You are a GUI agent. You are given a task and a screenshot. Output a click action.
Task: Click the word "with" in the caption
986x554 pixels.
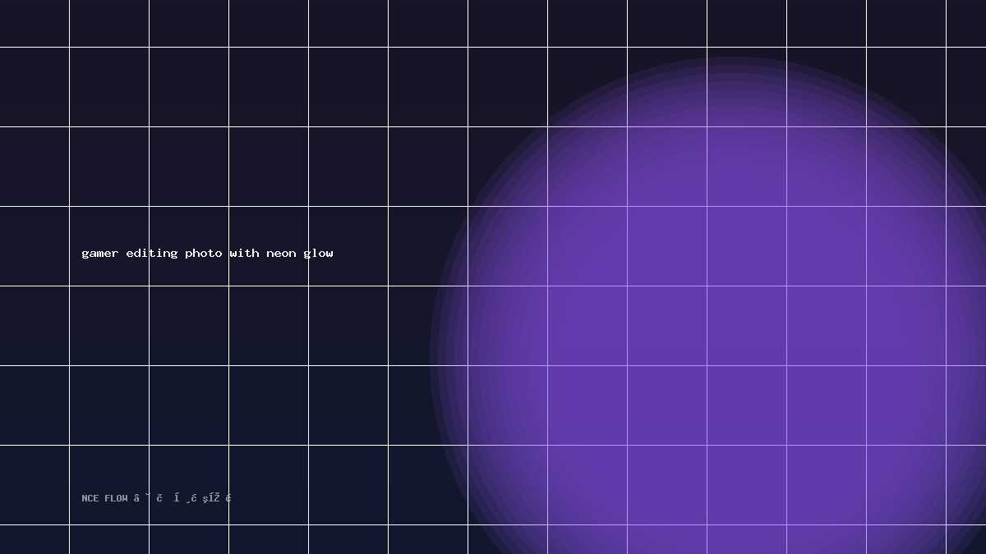tap(244, 253)
